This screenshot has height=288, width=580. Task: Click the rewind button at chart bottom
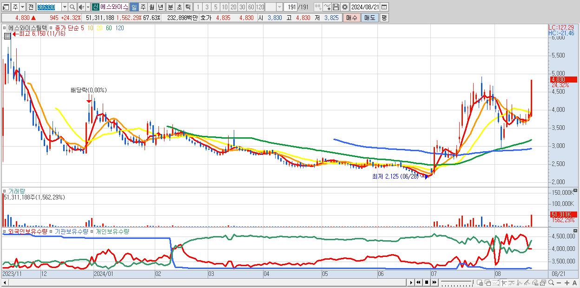[x=418, y=282]
